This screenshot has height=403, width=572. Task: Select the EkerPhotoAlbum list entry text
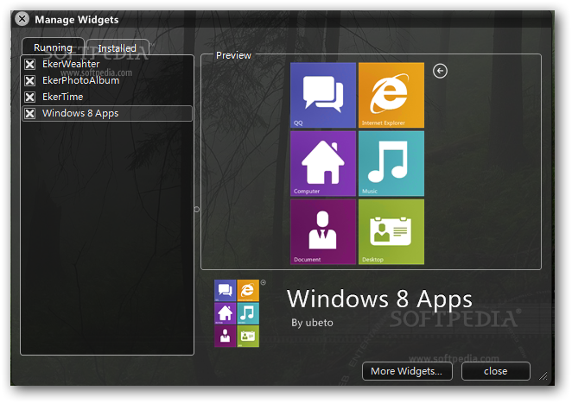(x=80, y=80)
